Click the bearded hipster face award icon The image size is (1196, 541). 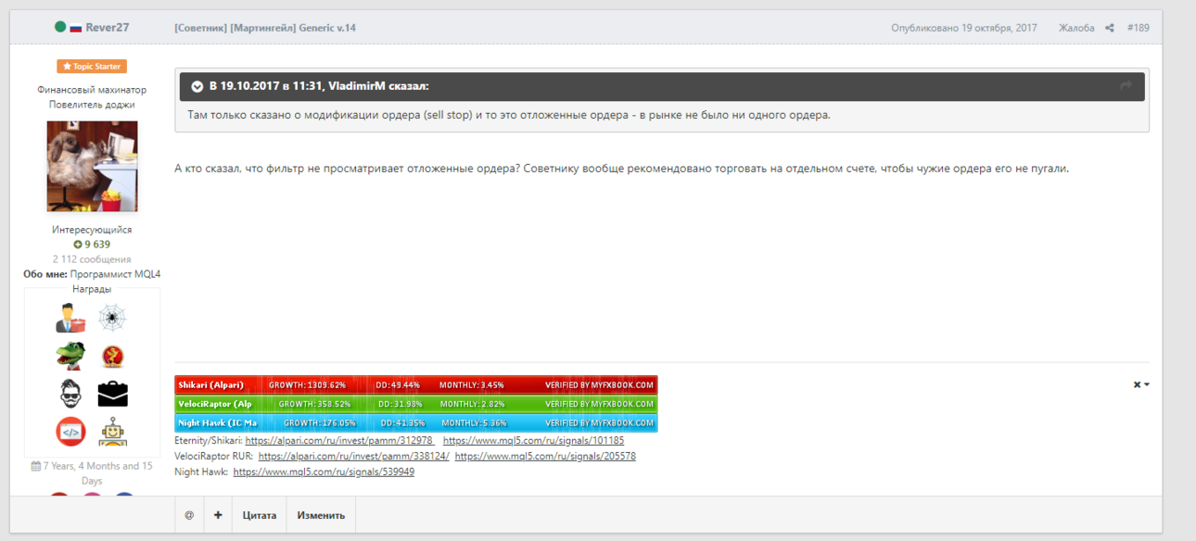coord(70,394)
